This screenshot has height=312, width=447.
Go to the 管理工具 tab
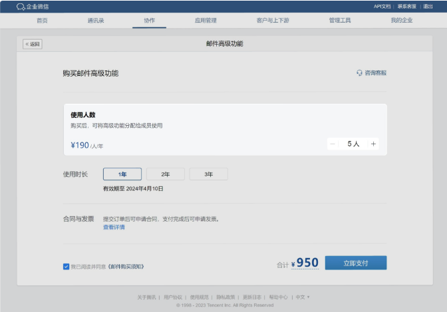coord(340,21)
